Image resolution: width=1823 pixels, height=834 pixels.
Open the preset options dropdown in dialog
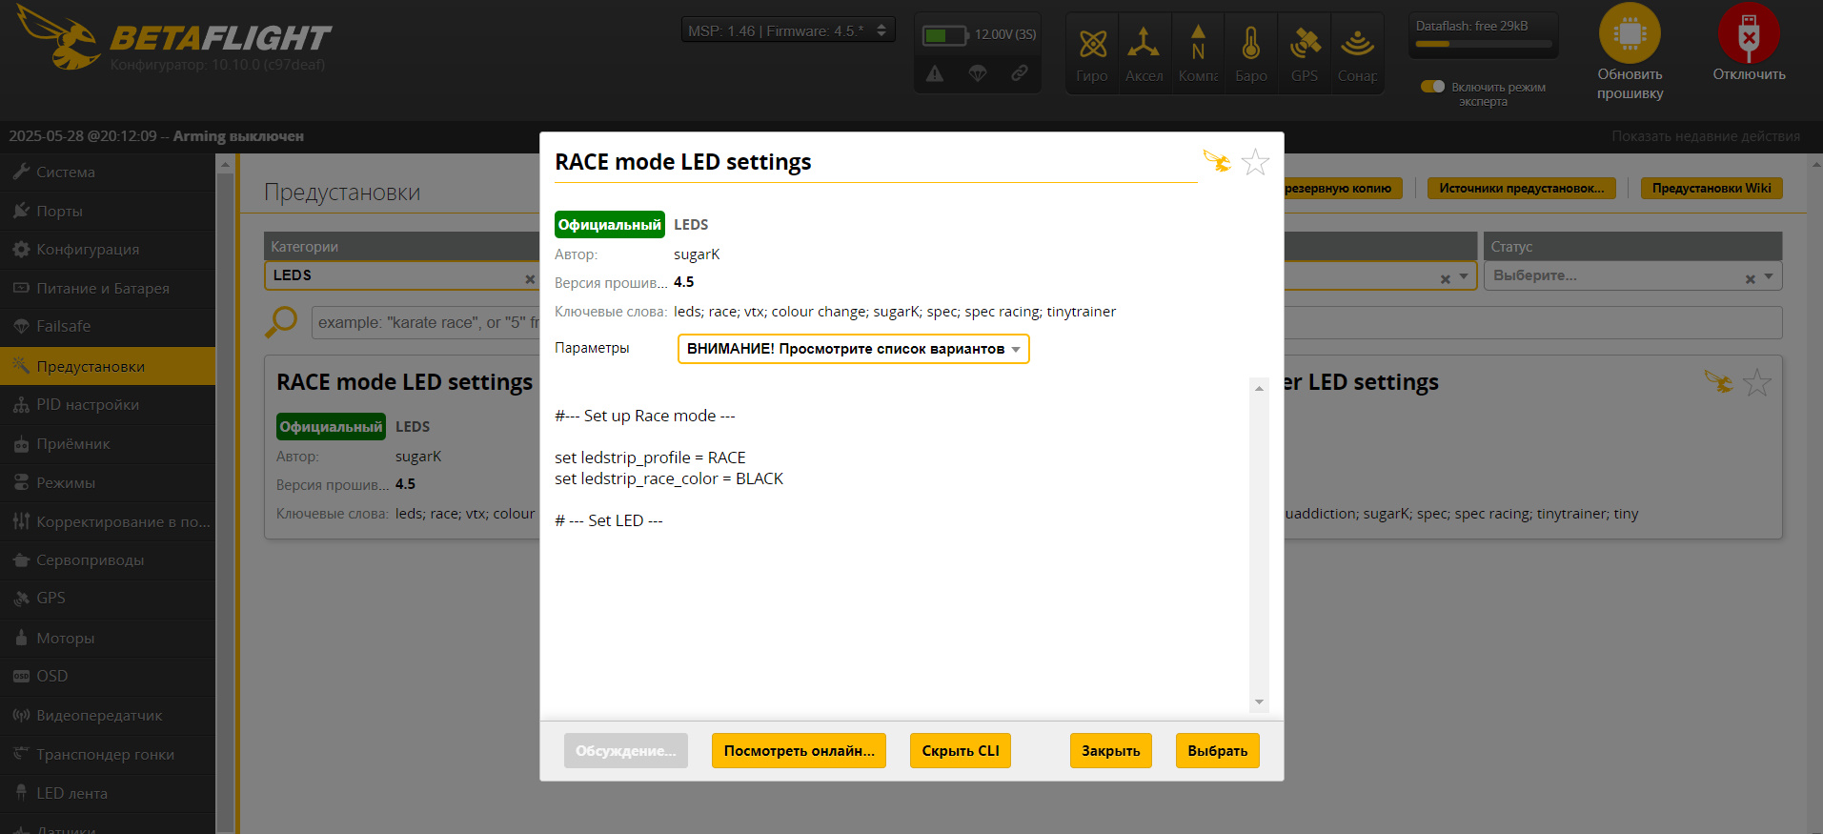coord(854,349)
